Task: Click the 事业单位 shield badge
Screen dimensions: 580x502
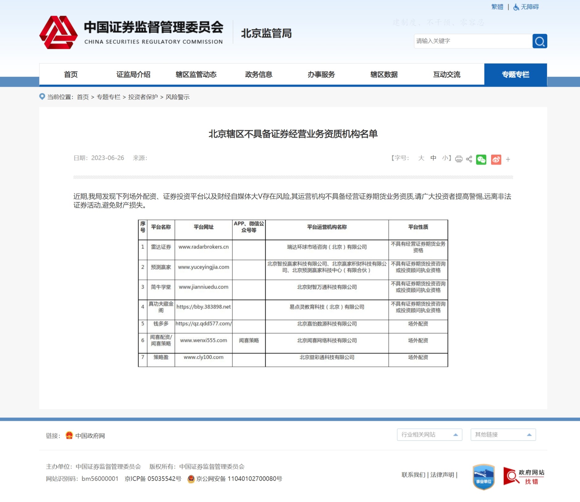Action: pyautogui.click(x=483, y=477)
